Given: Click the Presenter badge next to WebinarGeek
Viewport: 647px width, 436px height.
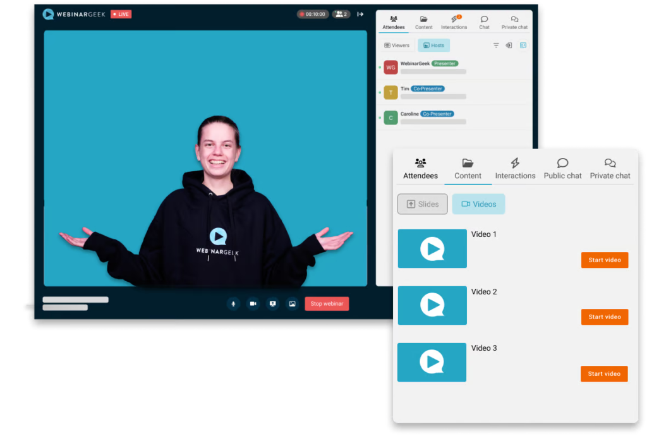Looking at the screenshot, I should 445,64.
